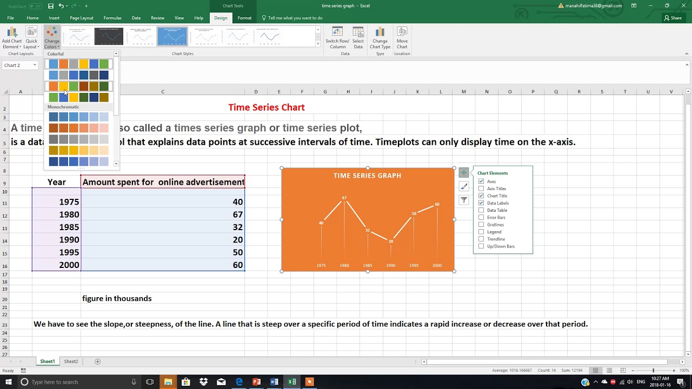The image size is (692, 389).
Task: Select the TIME SERIES GRAPH chart title
Action: click(367, 176)
